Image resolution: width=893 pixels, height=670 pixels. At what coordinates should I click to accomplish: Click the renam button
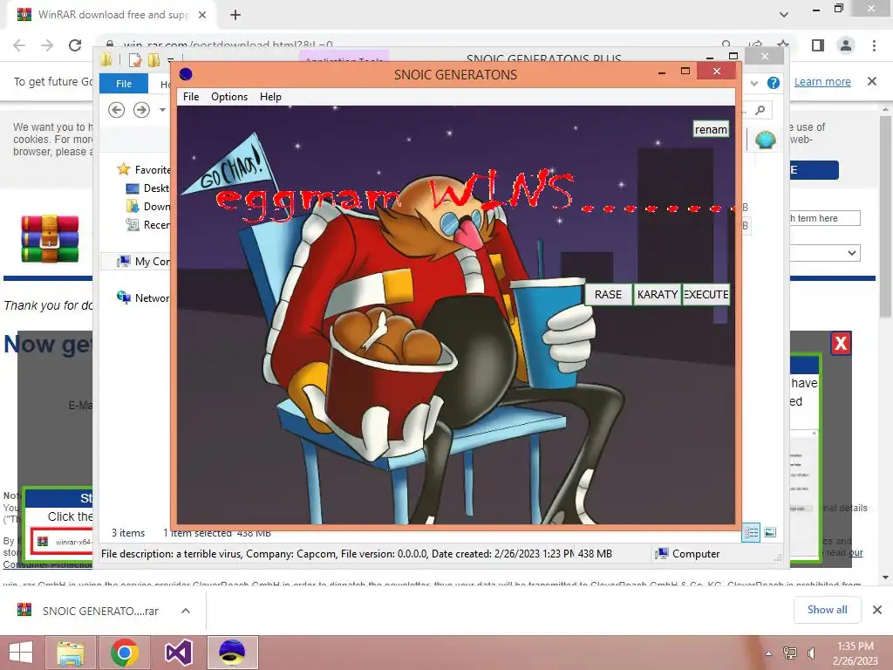click(x=711, y=129)
